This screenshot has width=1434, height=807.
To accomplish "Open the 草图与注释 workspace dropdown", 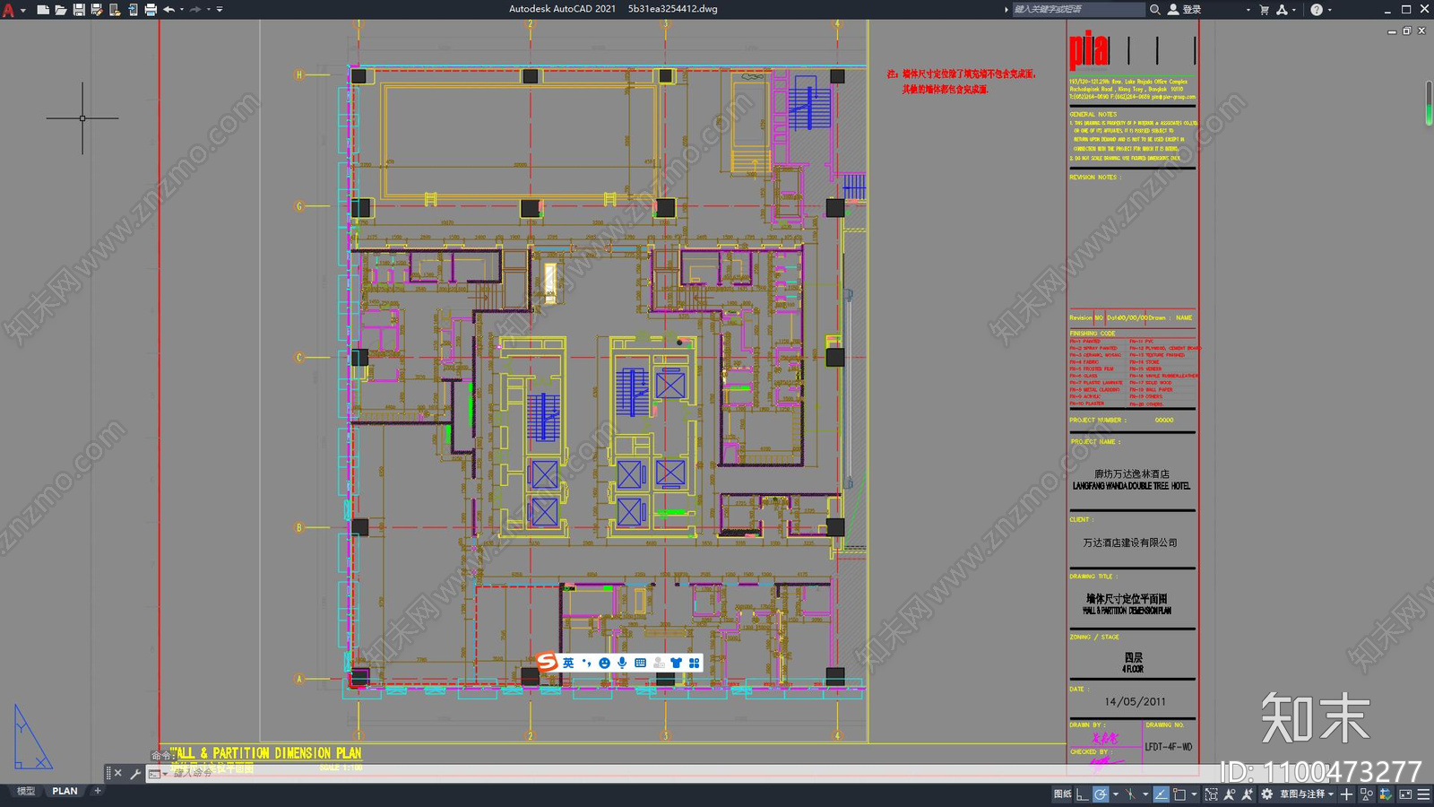I will pyautogui.click(x=1308, y=794).
